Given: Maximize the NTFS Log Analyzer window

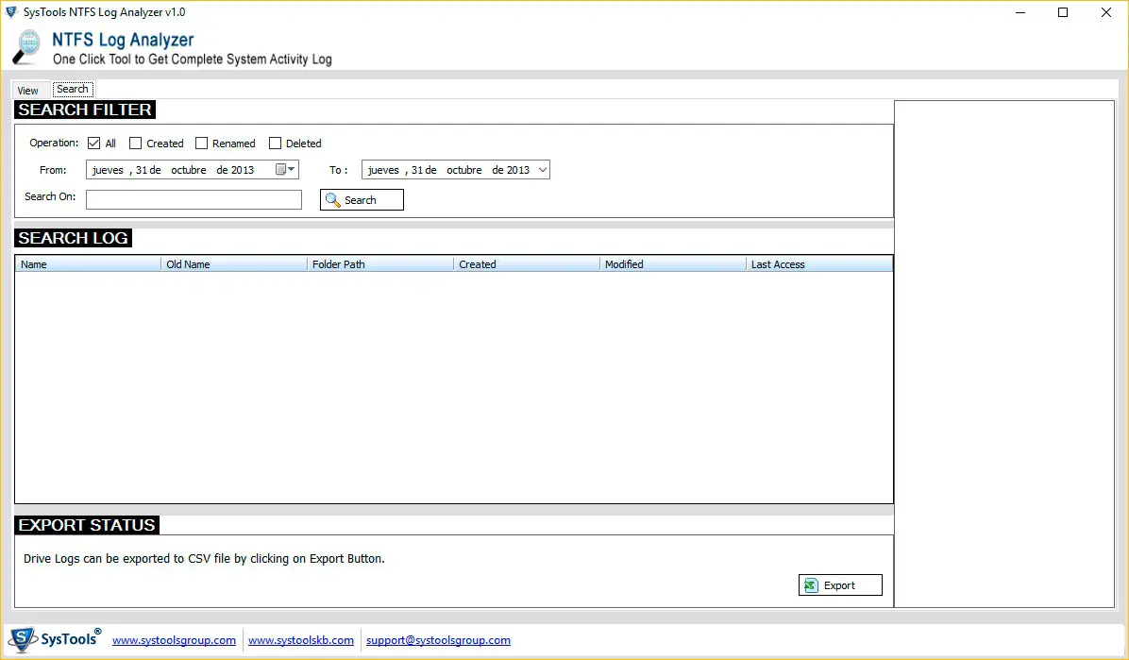Looking at the screenshot, I should click(1063, 12).
